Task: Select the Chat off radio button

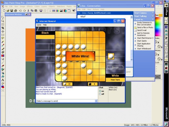Action: click(100, 94)
